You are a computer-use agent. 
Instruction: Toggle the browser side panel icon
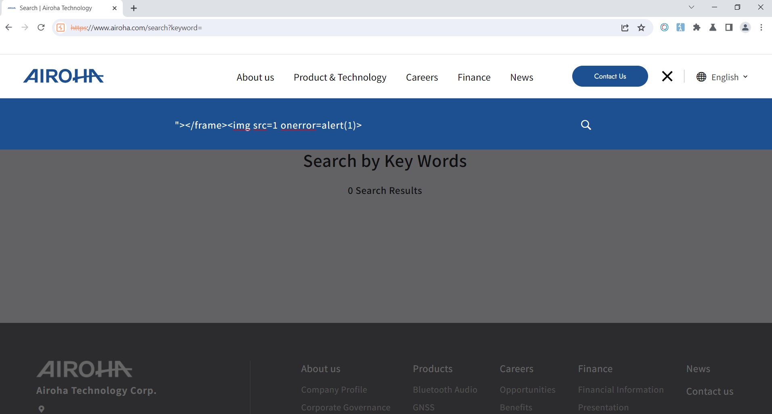[x=729, y=27]
